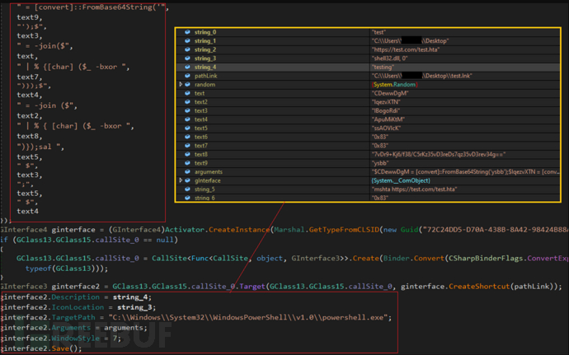Click the variable icon beside string_3
Viewport: 569px width, 355px height.
pyautogui.click(x=187, y=58)
